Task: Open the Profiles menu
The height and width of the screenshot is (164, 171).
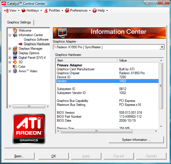Action: tap(54, 10)
